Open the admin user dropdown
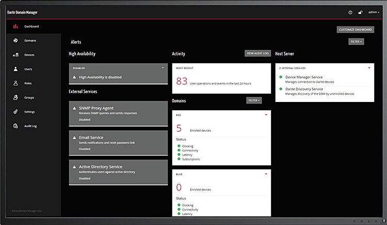This screenshot has height=225, width=387. (x=374, y=12)
